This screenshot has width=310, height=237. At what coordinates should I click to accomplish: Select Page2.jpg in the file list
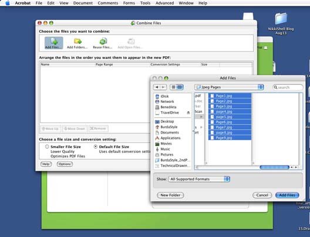230,101
